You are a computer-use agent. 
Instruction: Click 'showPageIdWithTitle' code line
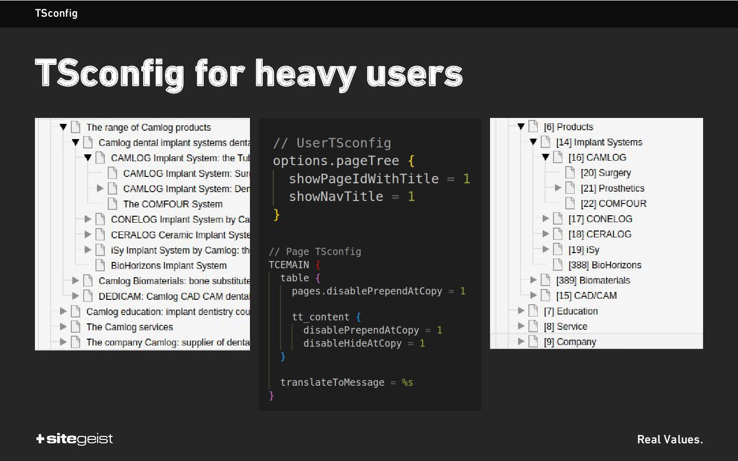pos(379,179)
